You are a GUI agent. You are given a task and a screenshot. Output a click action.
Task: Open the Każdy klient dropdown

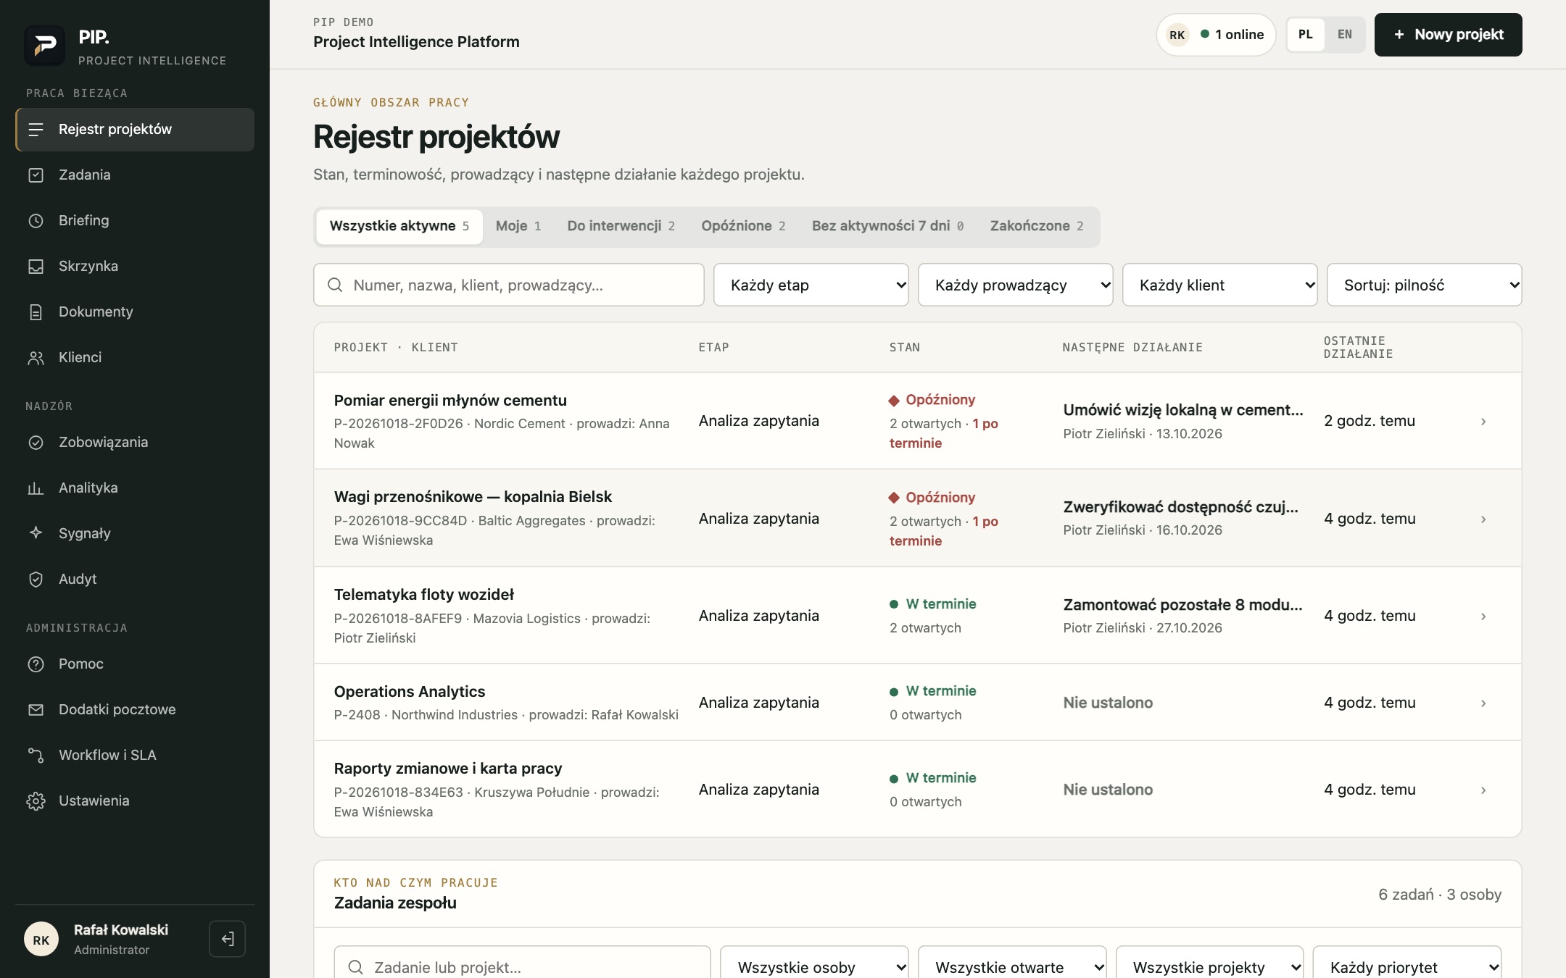1220,285
